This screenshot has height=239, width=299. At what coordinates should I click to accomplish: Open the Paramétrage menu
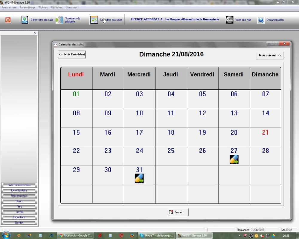[x=27, y=7]
